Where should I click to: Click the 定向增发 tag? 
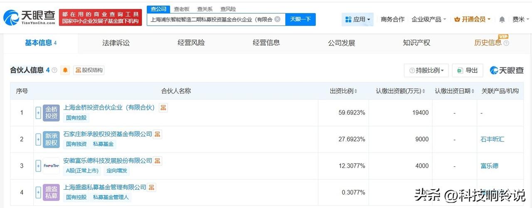pos(116,171)
